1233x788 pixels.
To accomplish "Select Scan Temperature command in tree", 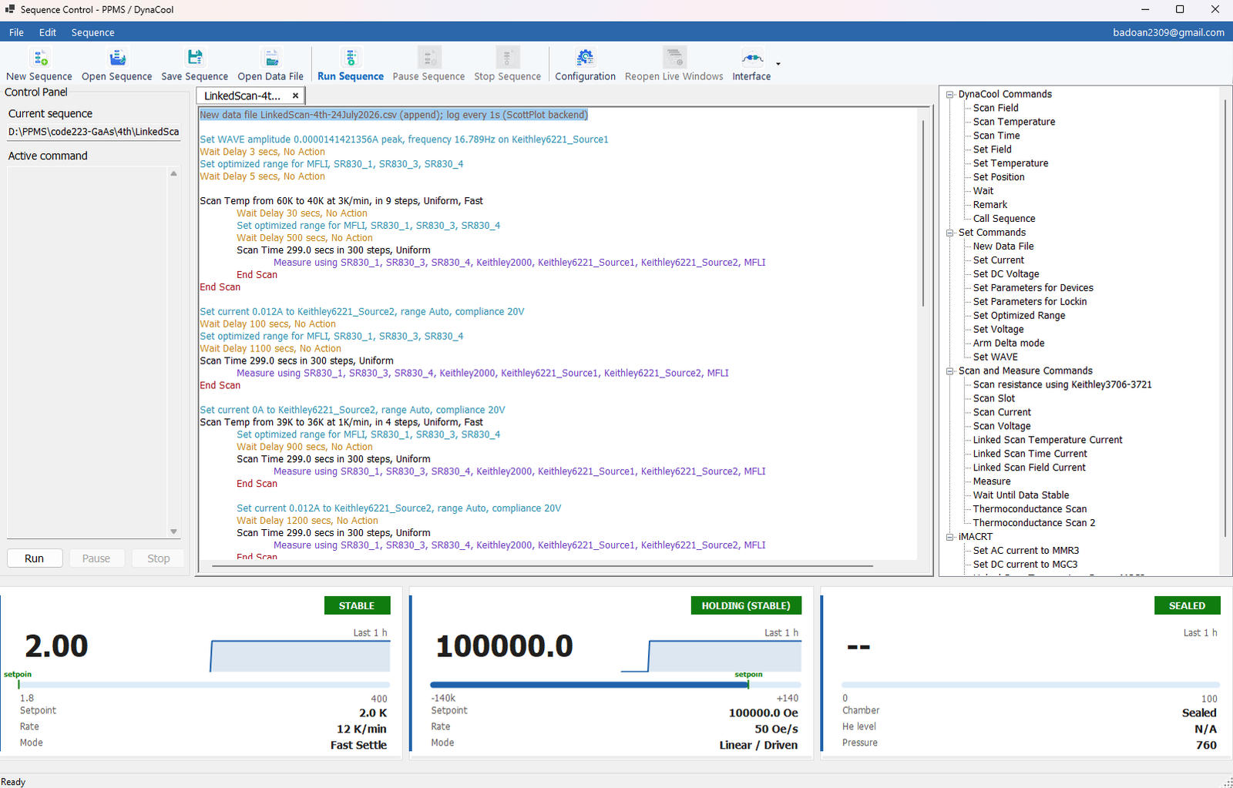I will click(x=1014, y=122).
